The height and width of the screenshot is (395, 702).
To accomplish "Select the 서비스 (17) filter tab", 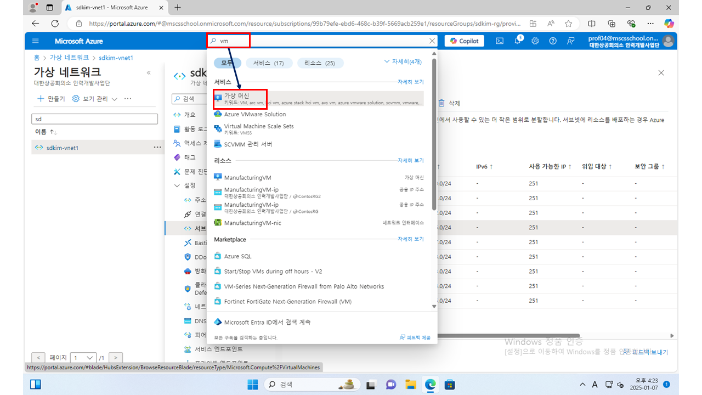I will (x=269, y=63).
